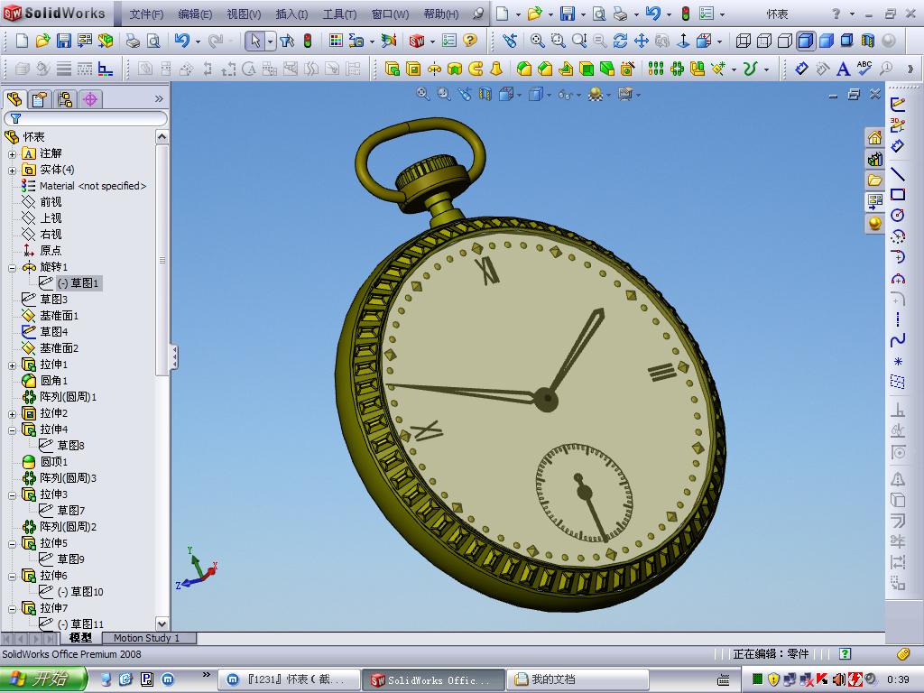The image size is (924, 693).
Task: Open the ConfigurationManager tab icon
Action: [x=65, y=99]
